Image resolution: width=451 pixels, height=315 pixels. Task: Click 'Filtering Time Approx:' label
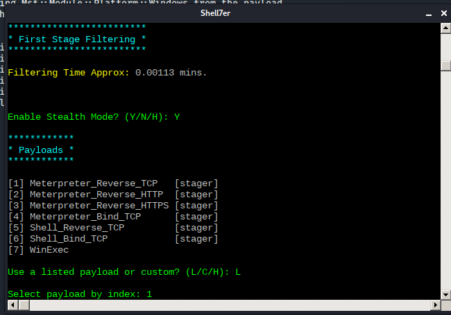(x=69, y=73)
